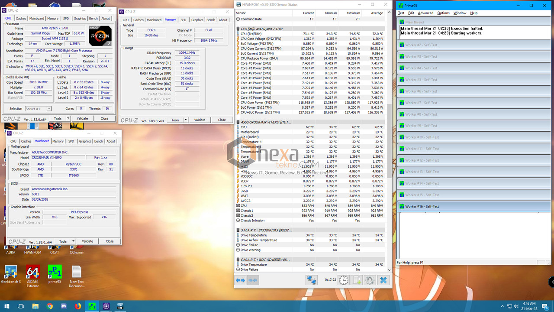The height and width of the screenshot is (312, 554).
Task: Click the Maximum column header in HWiNFO
Action: tap(353, 13)
